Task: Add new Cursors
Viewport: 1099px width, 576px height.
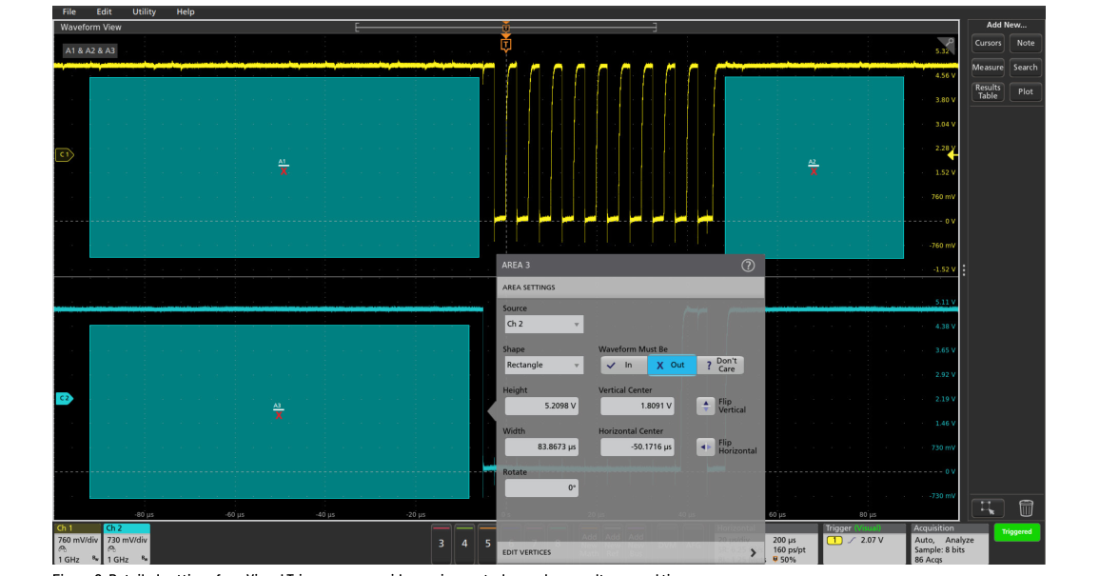Action: click(988, 43)
